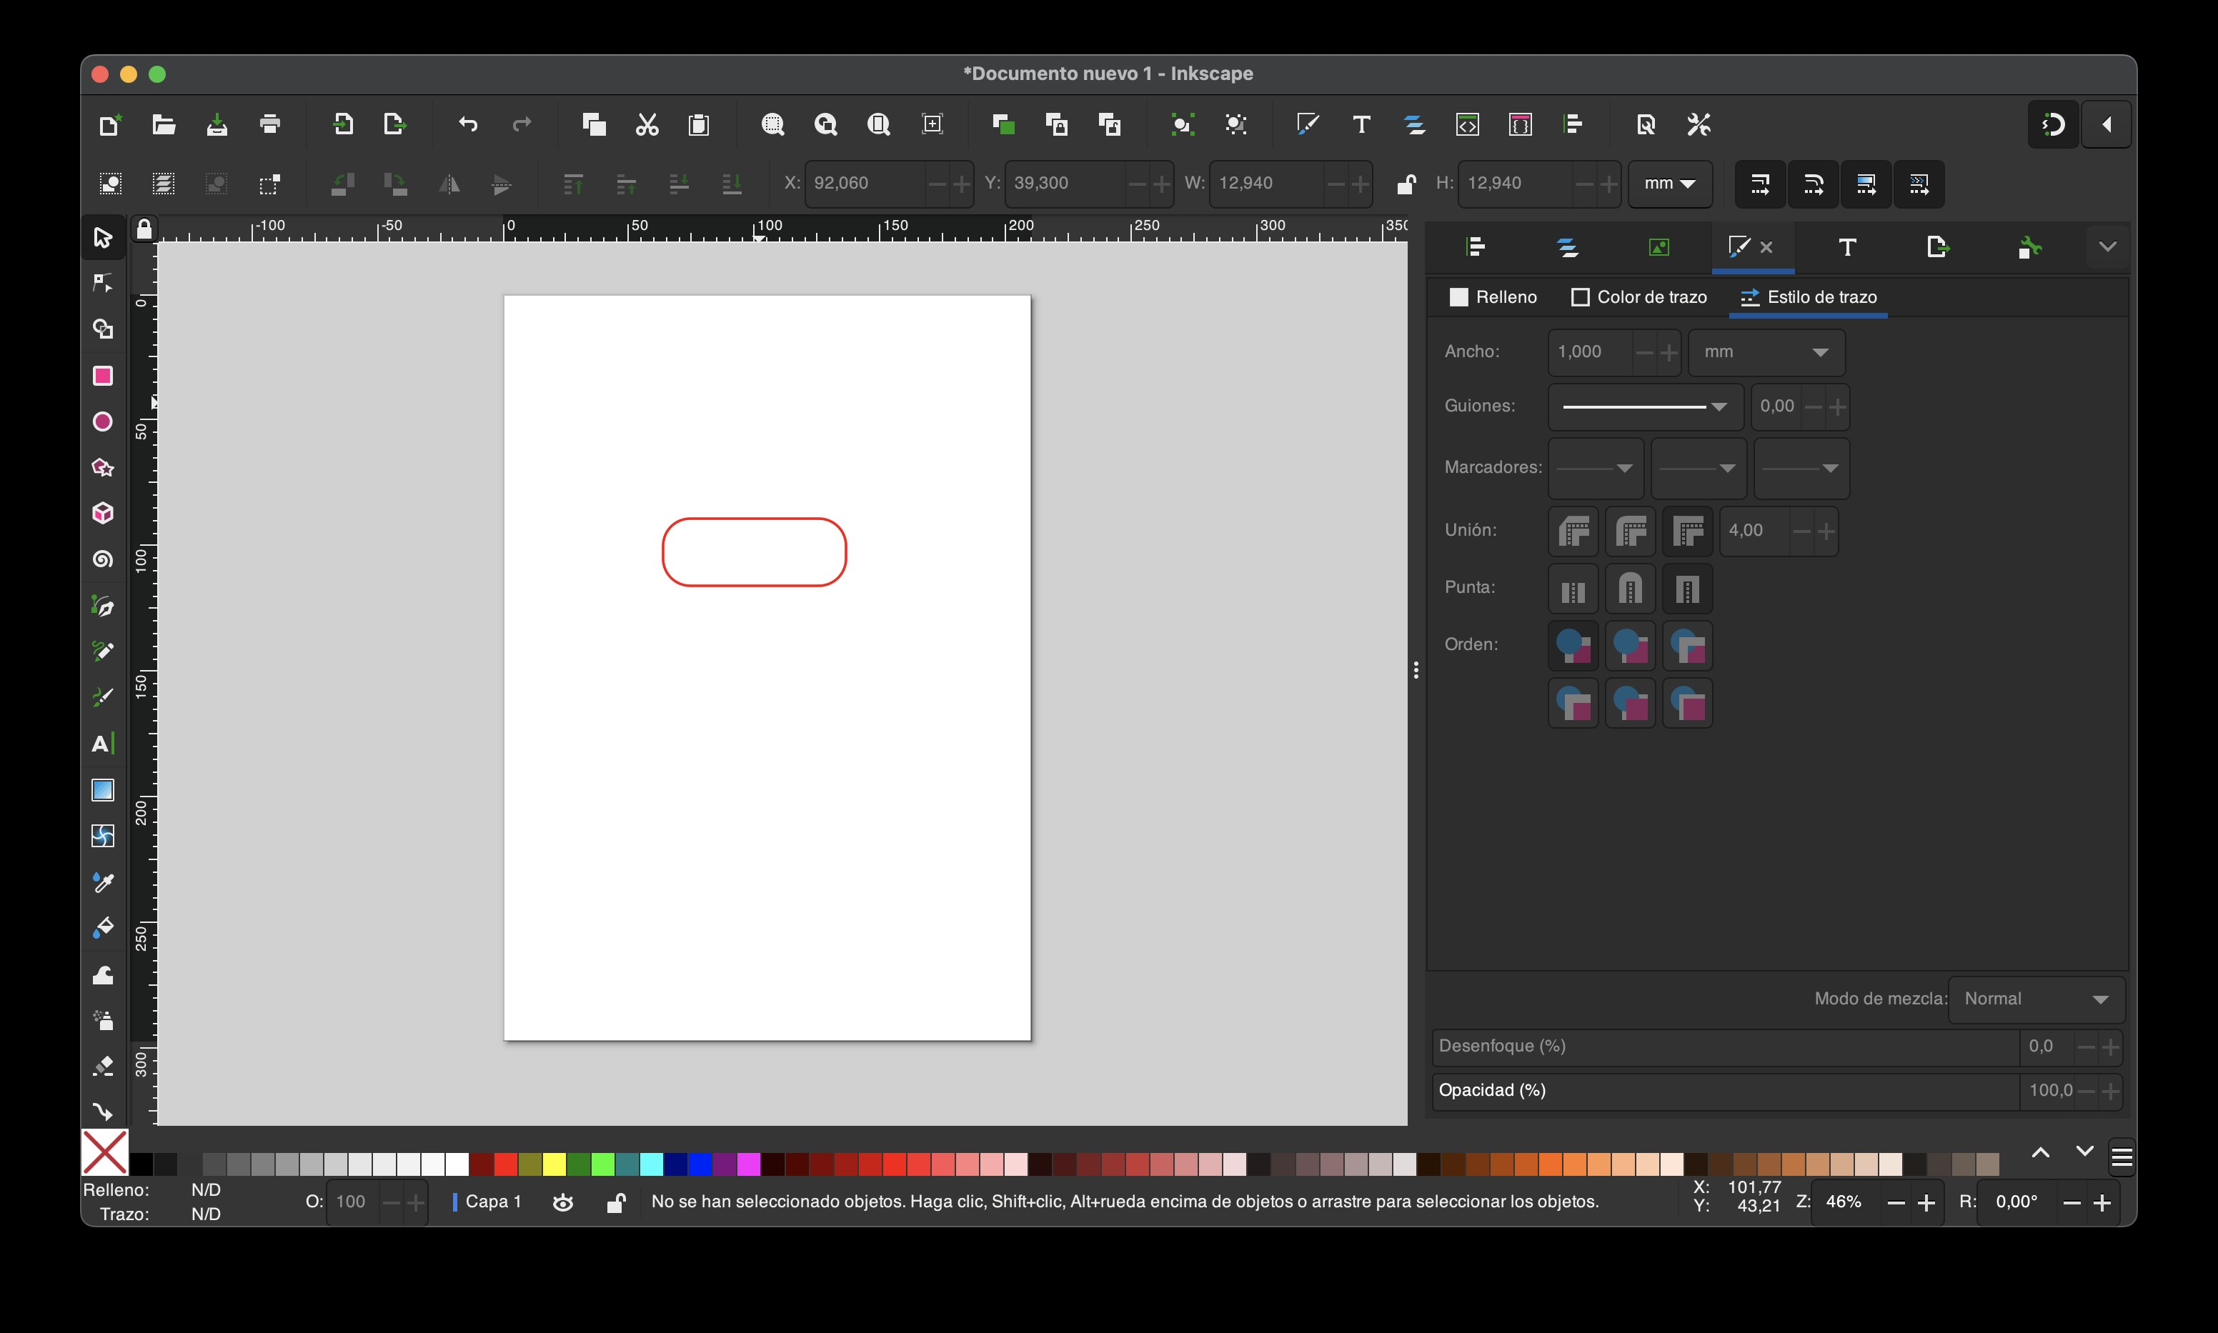Toggle the ruler guides lock
Viewport: 2218px width, 1333px height.
[x=144, y=230]
